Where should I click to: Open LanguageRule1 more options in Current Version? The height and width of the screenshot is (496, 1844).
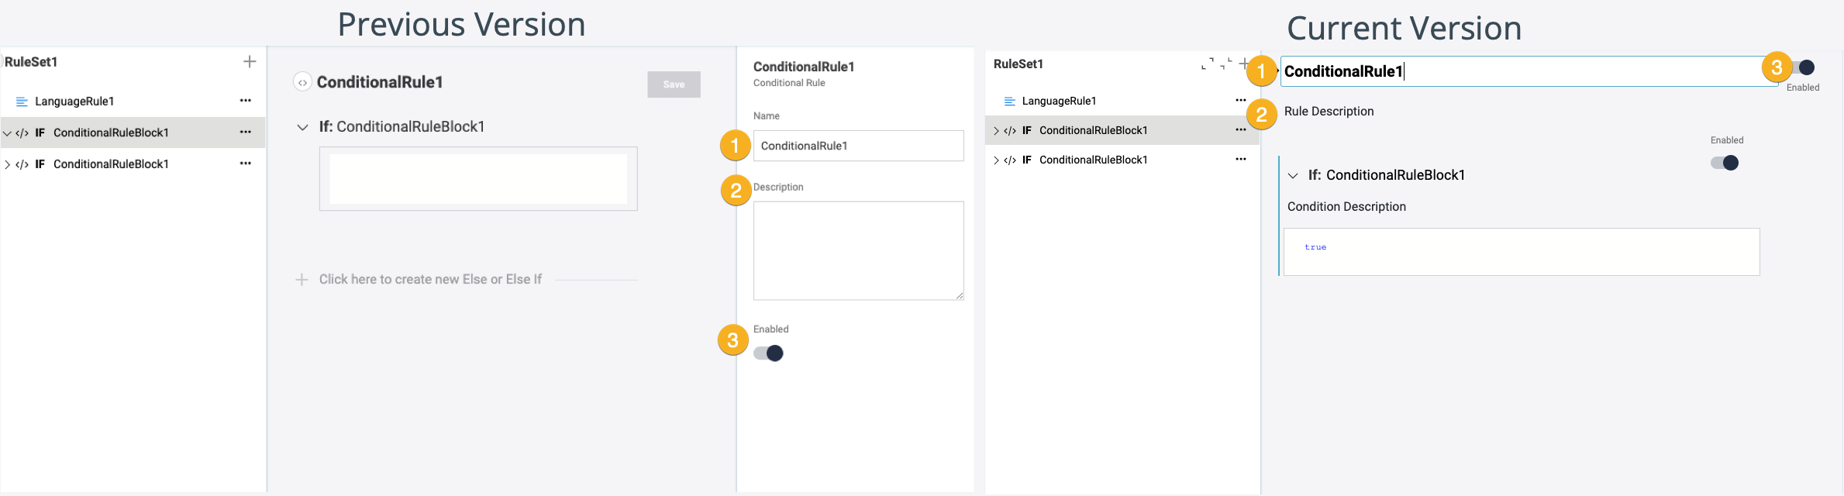tap(1240, 100)
